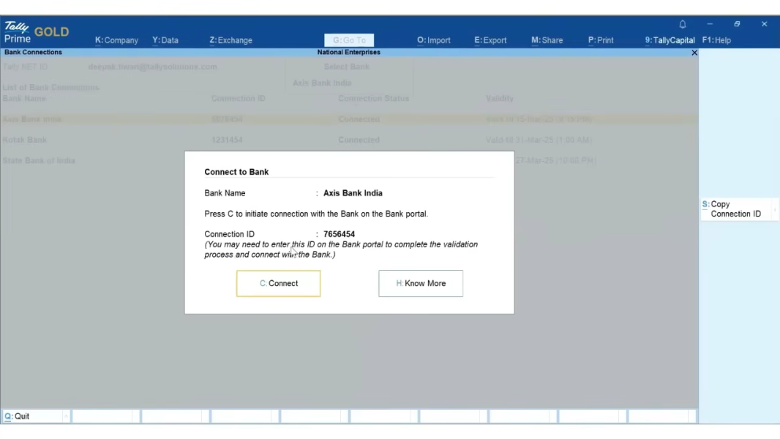Viewport: 780px width, 439px height.
Task: Select the 'State Bank of India' row
Action: [349, 160]
